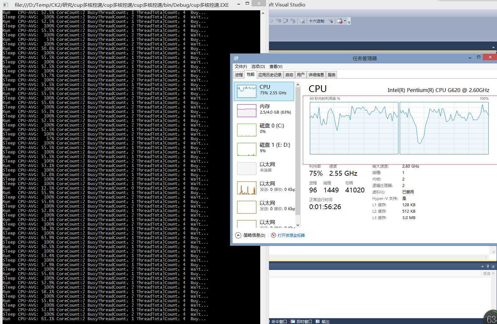Screen dimensions: 497x324
Task: Click the 41020 handles value
Action: (355, 190)
